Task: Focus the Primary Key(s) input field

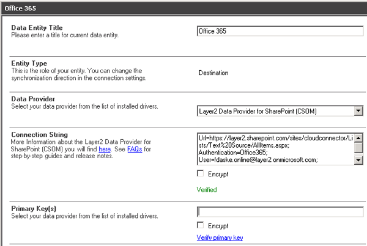Action: [280, 212]
